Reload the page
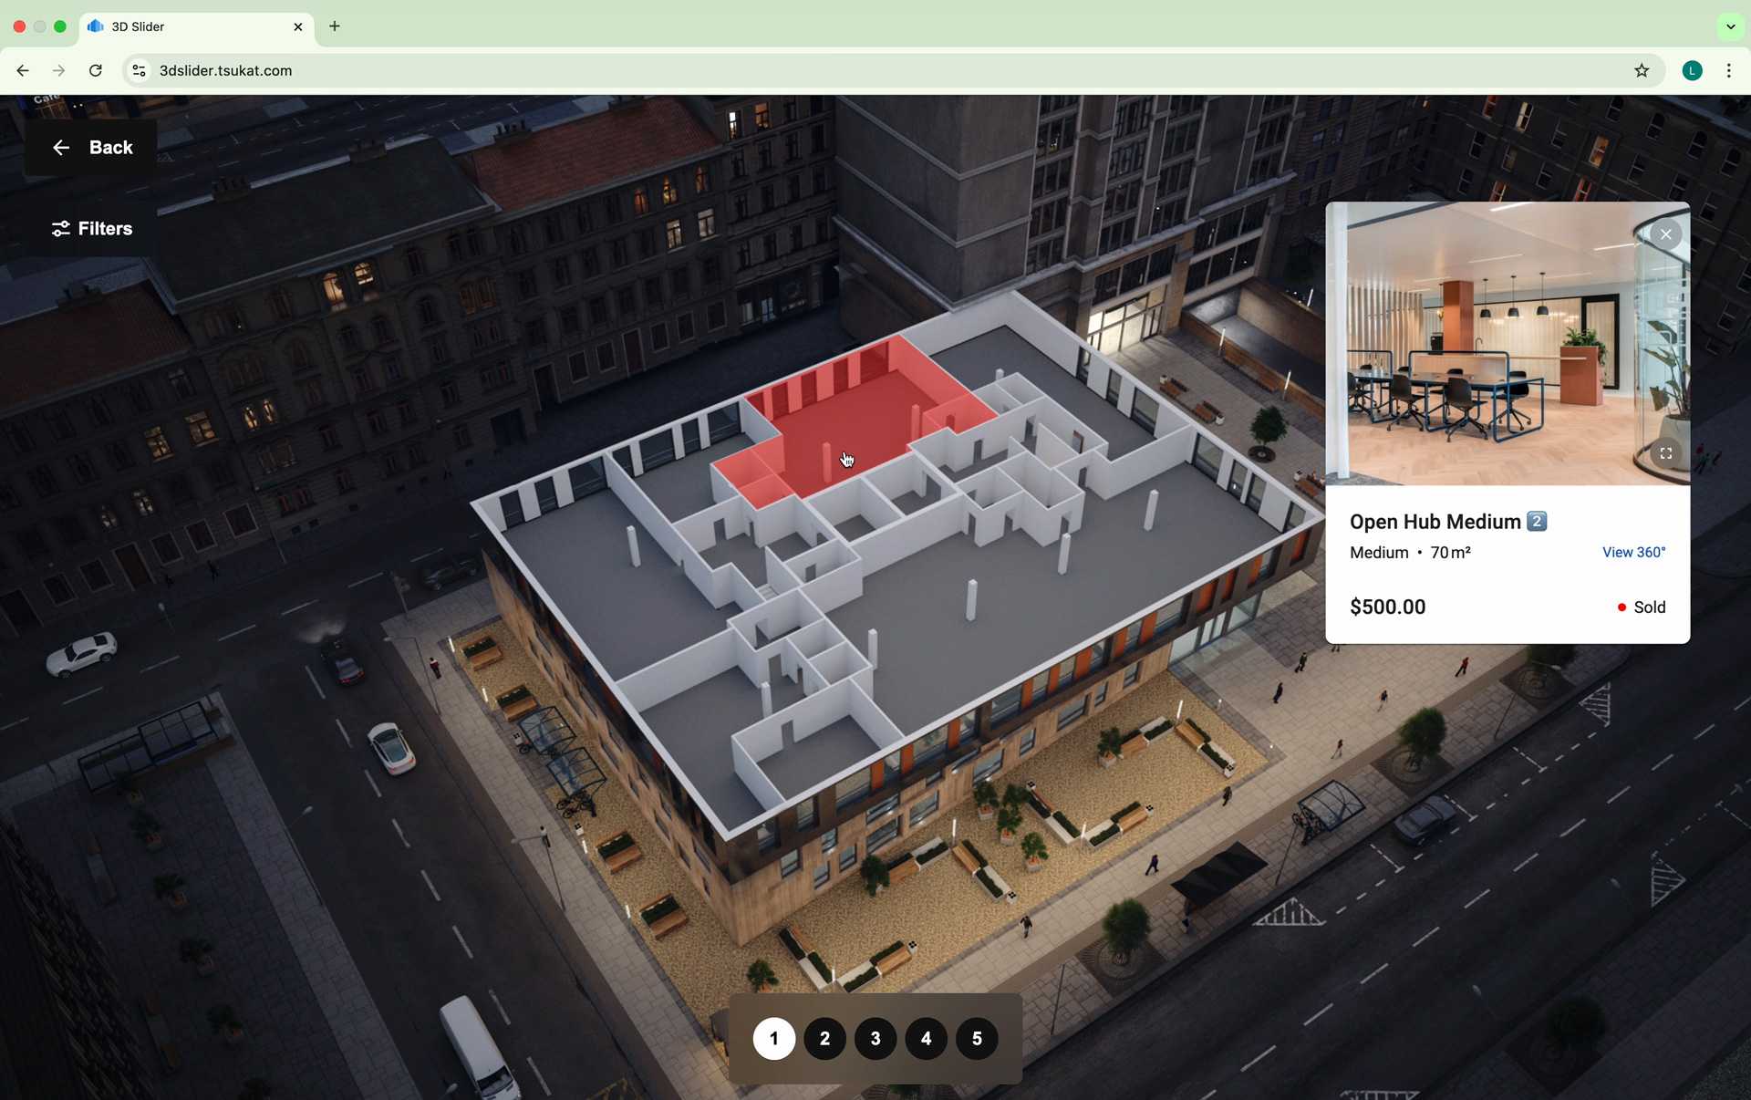Viewport: 1751px width, 1100px height. (x=96, y=71)
